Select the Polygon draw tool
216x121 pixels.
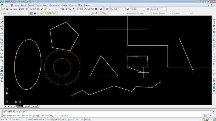2,29
